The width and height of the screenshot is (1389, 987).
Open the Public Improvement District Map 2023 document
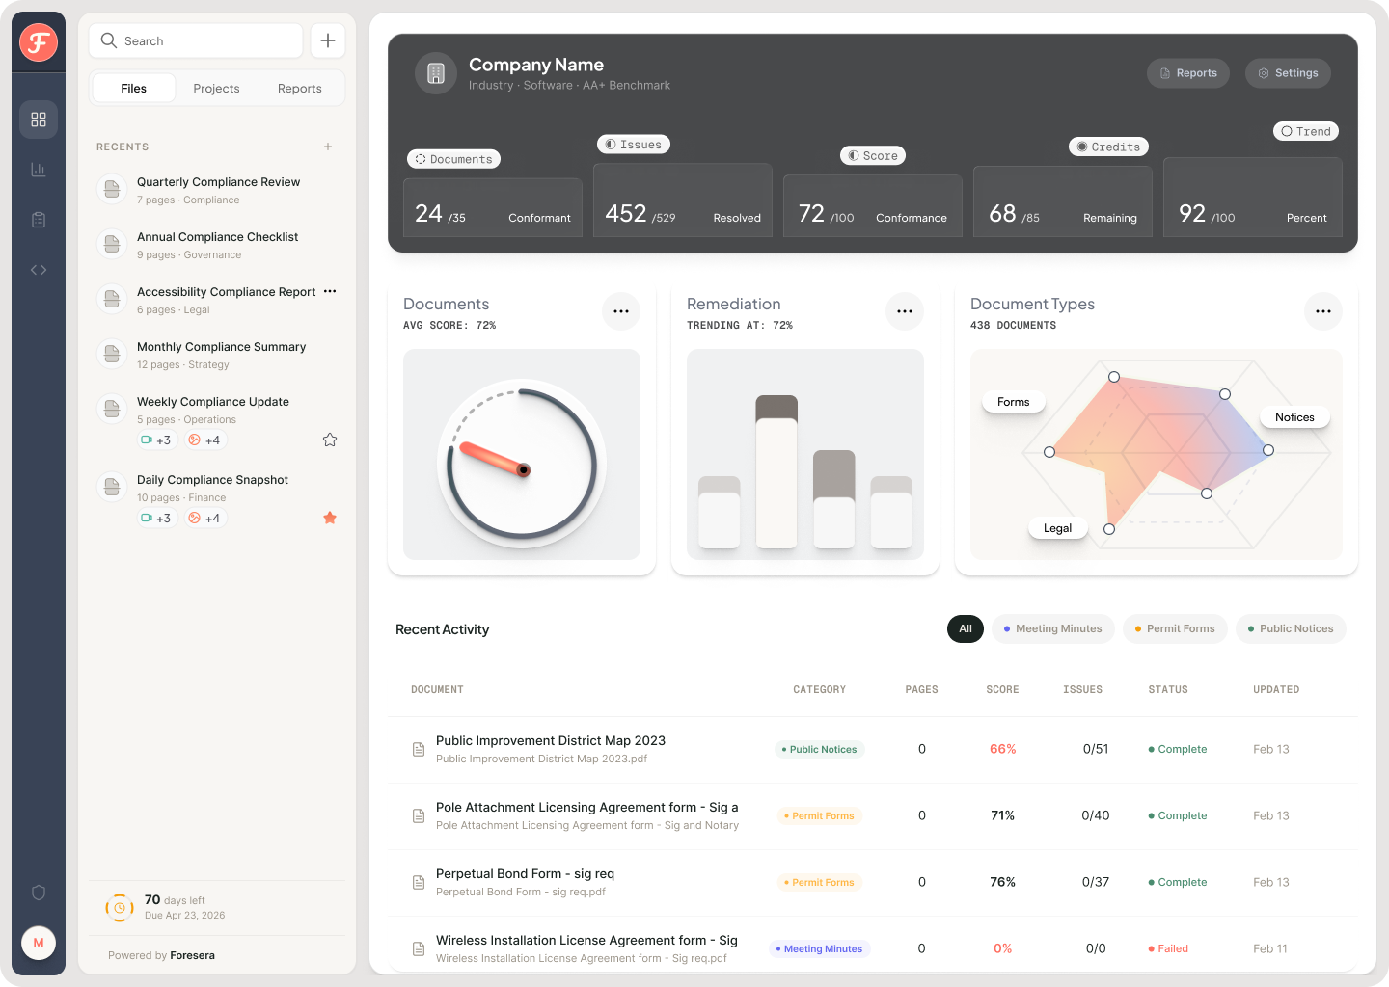coord(551,740)
